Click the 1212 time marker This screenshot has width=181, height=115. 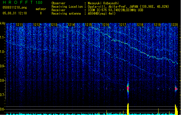point(37,24)
